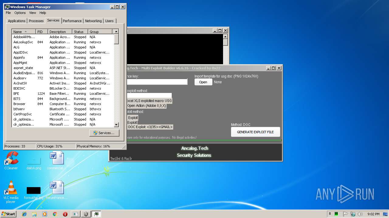Launch VLC media player shortcut
Viewport: 389px width, 218px height.
tap(11, 192)
